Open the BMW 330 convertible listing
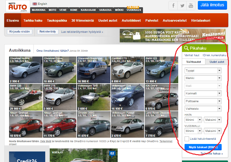 click(x=26, y=97)
